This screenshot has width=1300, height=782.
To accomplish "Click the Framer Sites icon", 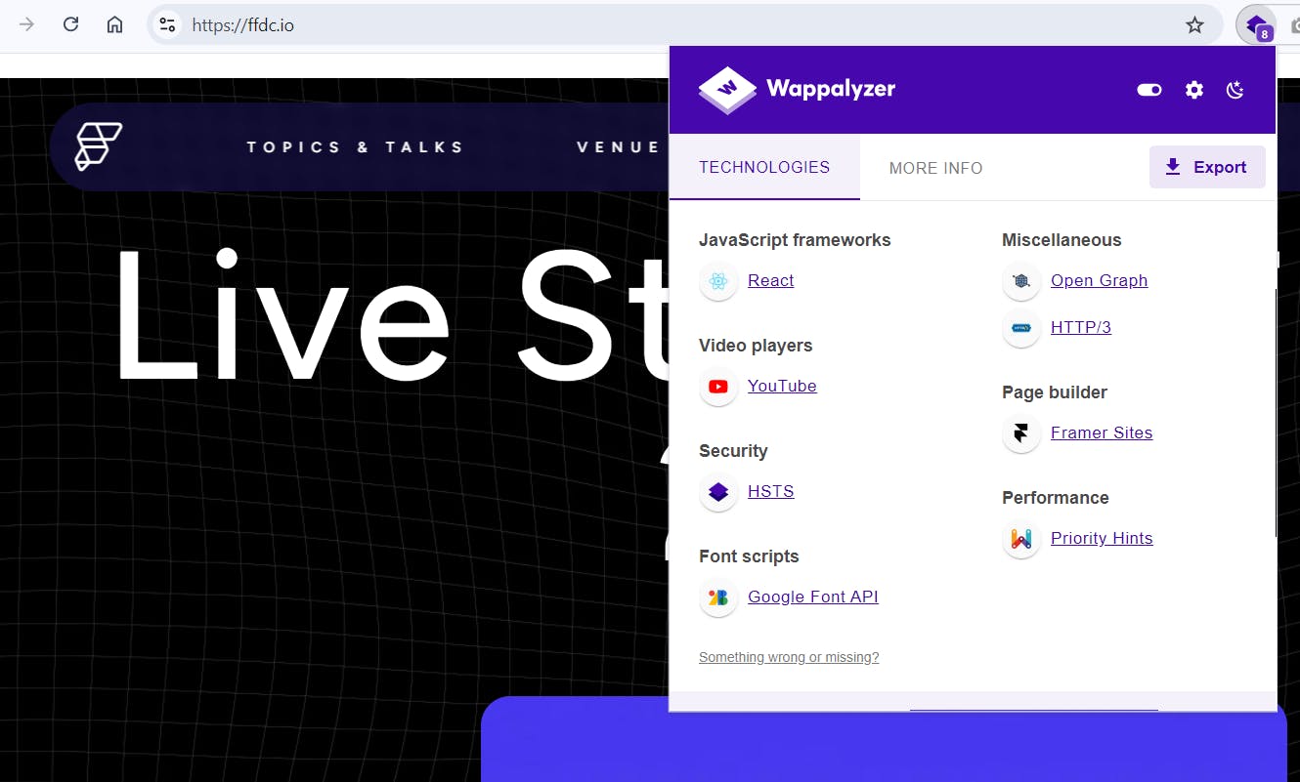I will 1021,433.
